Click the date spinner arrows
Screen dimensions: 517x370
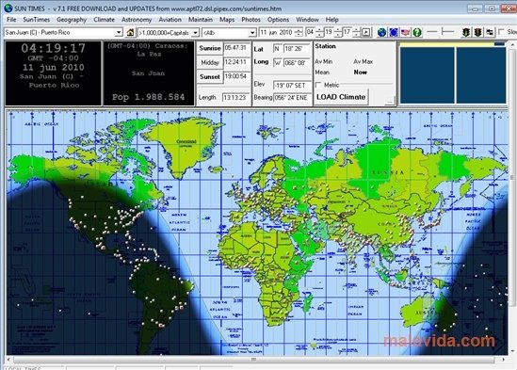[x=299, y=32]
